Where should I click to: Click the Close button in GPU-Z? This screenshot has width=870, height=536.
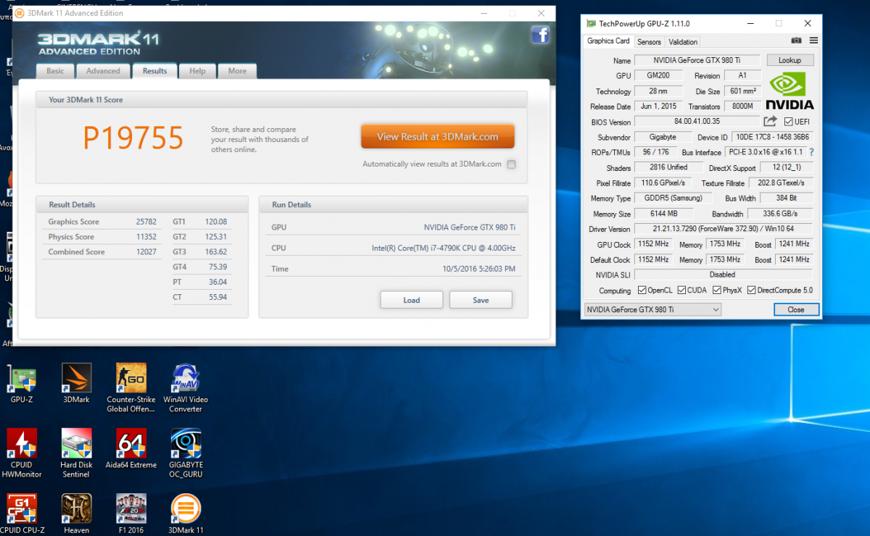click(x=796, y=309)
